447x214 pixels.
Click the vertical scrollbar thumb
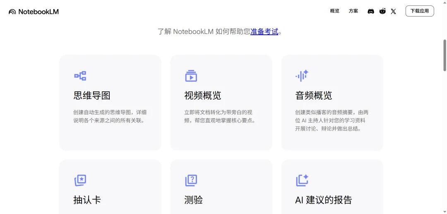click(445, 55)
